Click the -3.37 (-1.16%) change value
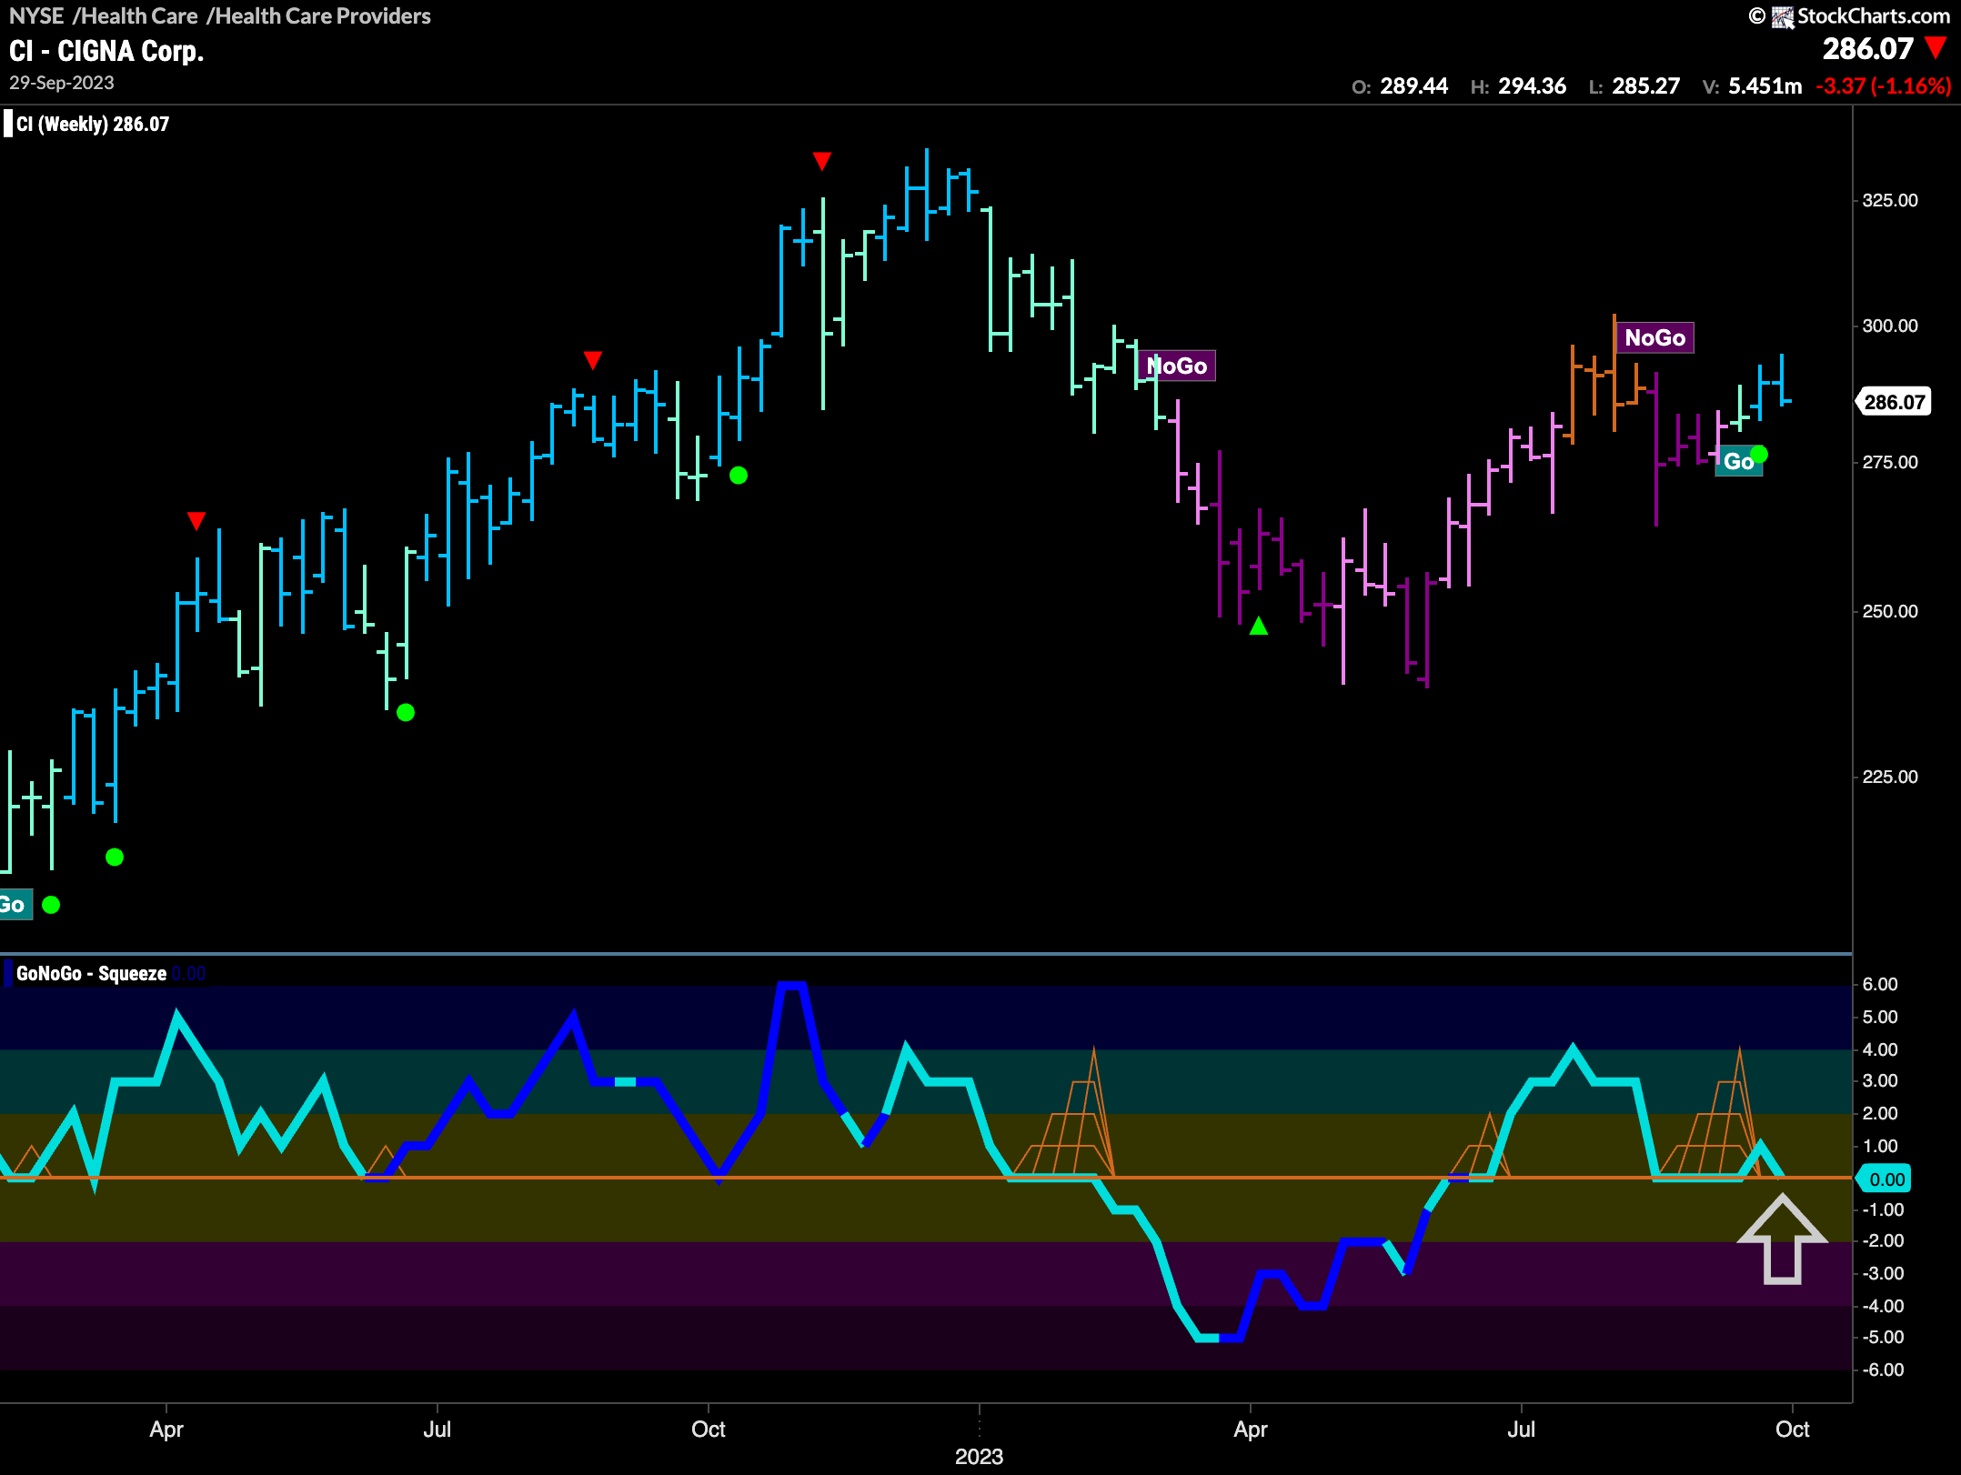The image size is (1961, 1475). [x=1883, y=86]
